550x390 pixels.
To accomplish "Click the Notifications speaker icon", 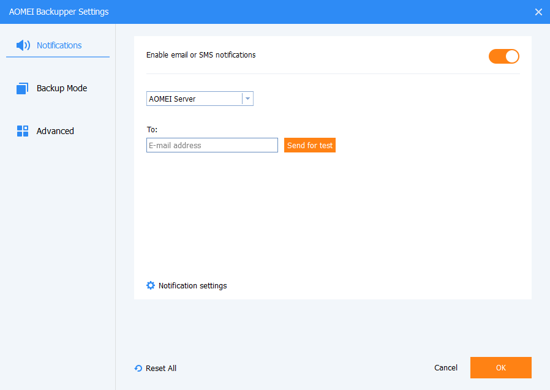I will 23,45.
